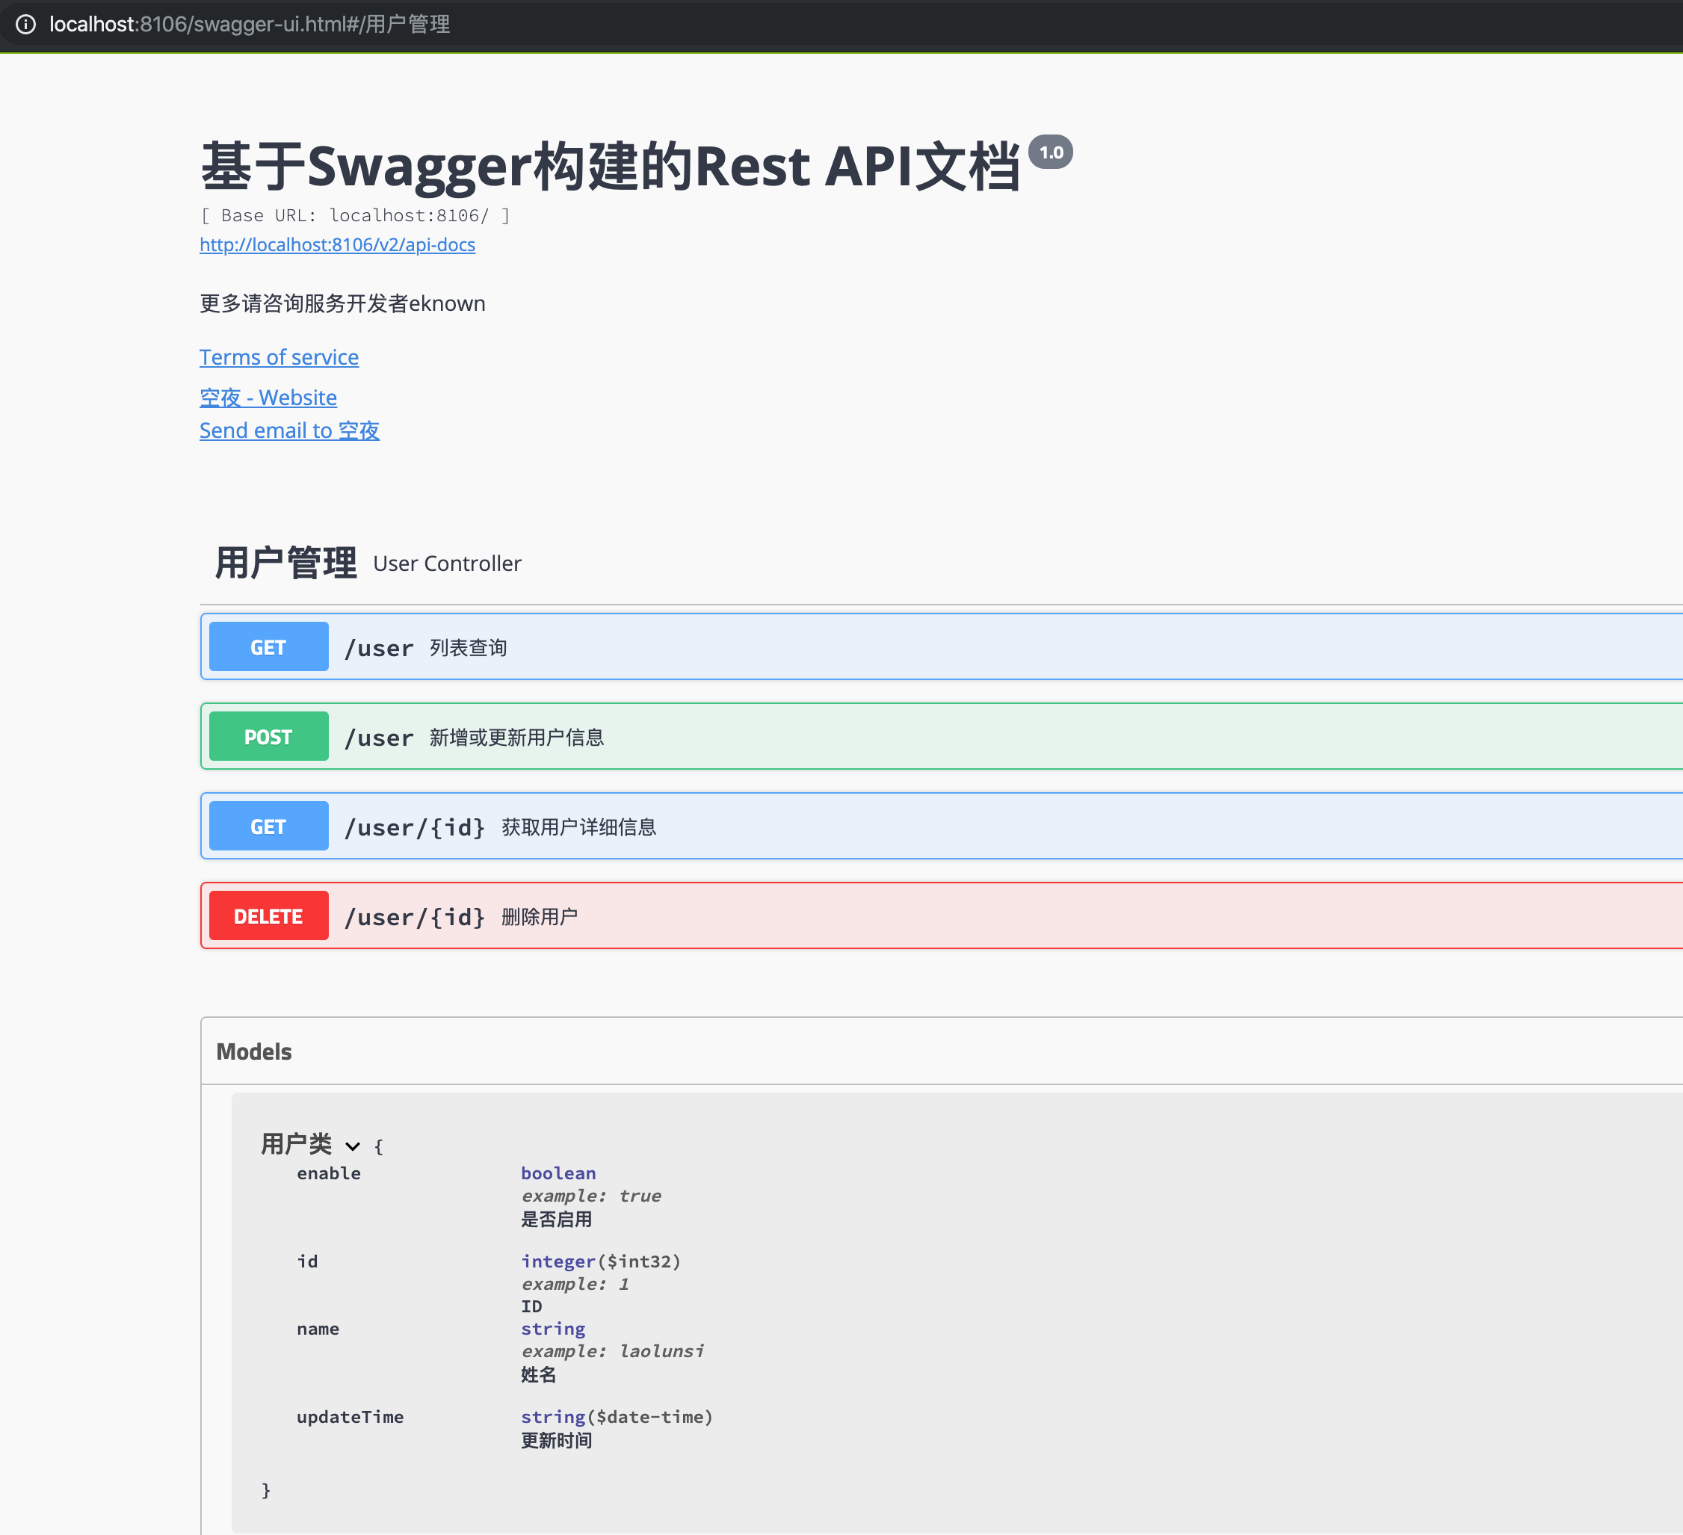Click the browser address bar URL
Screen dimensions: 1683x1535
[250, 24]
